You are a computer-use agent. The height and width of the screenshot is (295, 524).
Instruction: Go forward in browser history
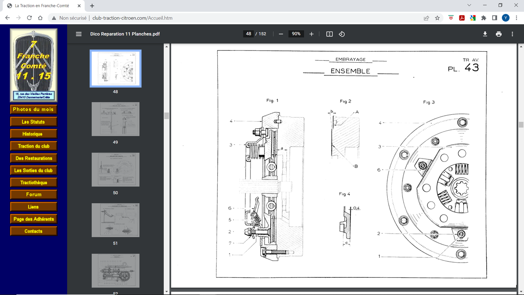point(18,18)
